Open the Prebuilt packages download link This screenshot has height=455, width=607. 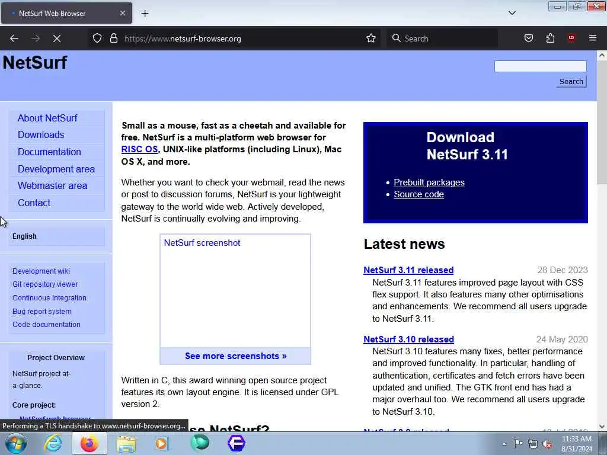point(429,182)
